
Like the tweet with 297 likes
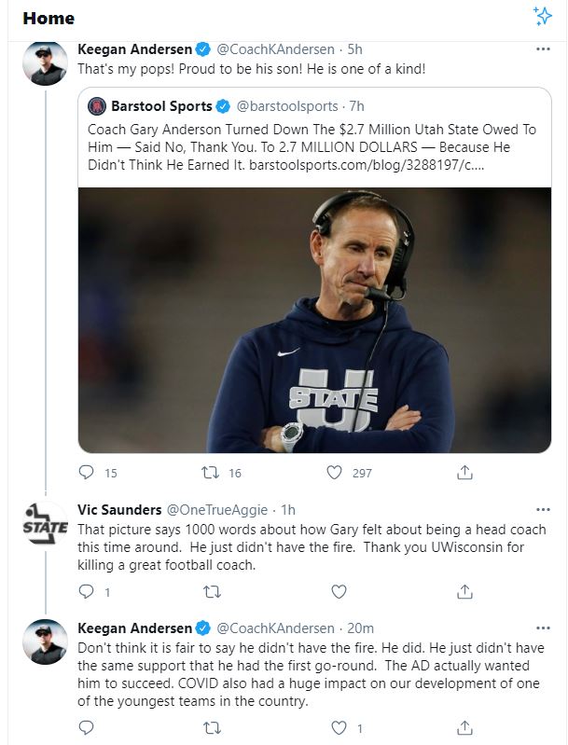[334, 473]
